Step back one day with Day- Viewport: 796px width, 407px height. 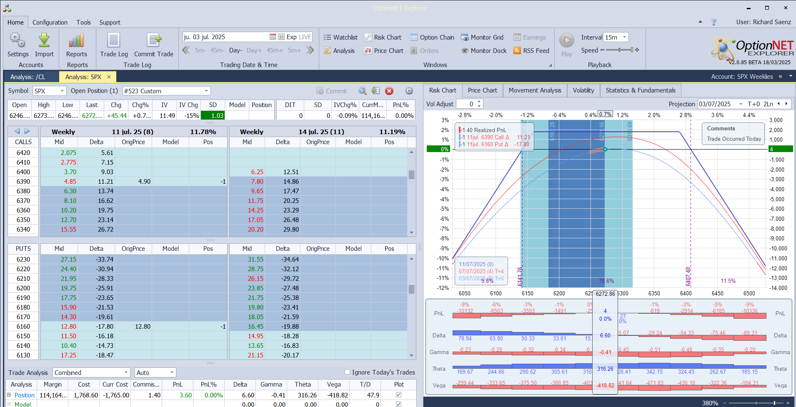pos(235,50)
